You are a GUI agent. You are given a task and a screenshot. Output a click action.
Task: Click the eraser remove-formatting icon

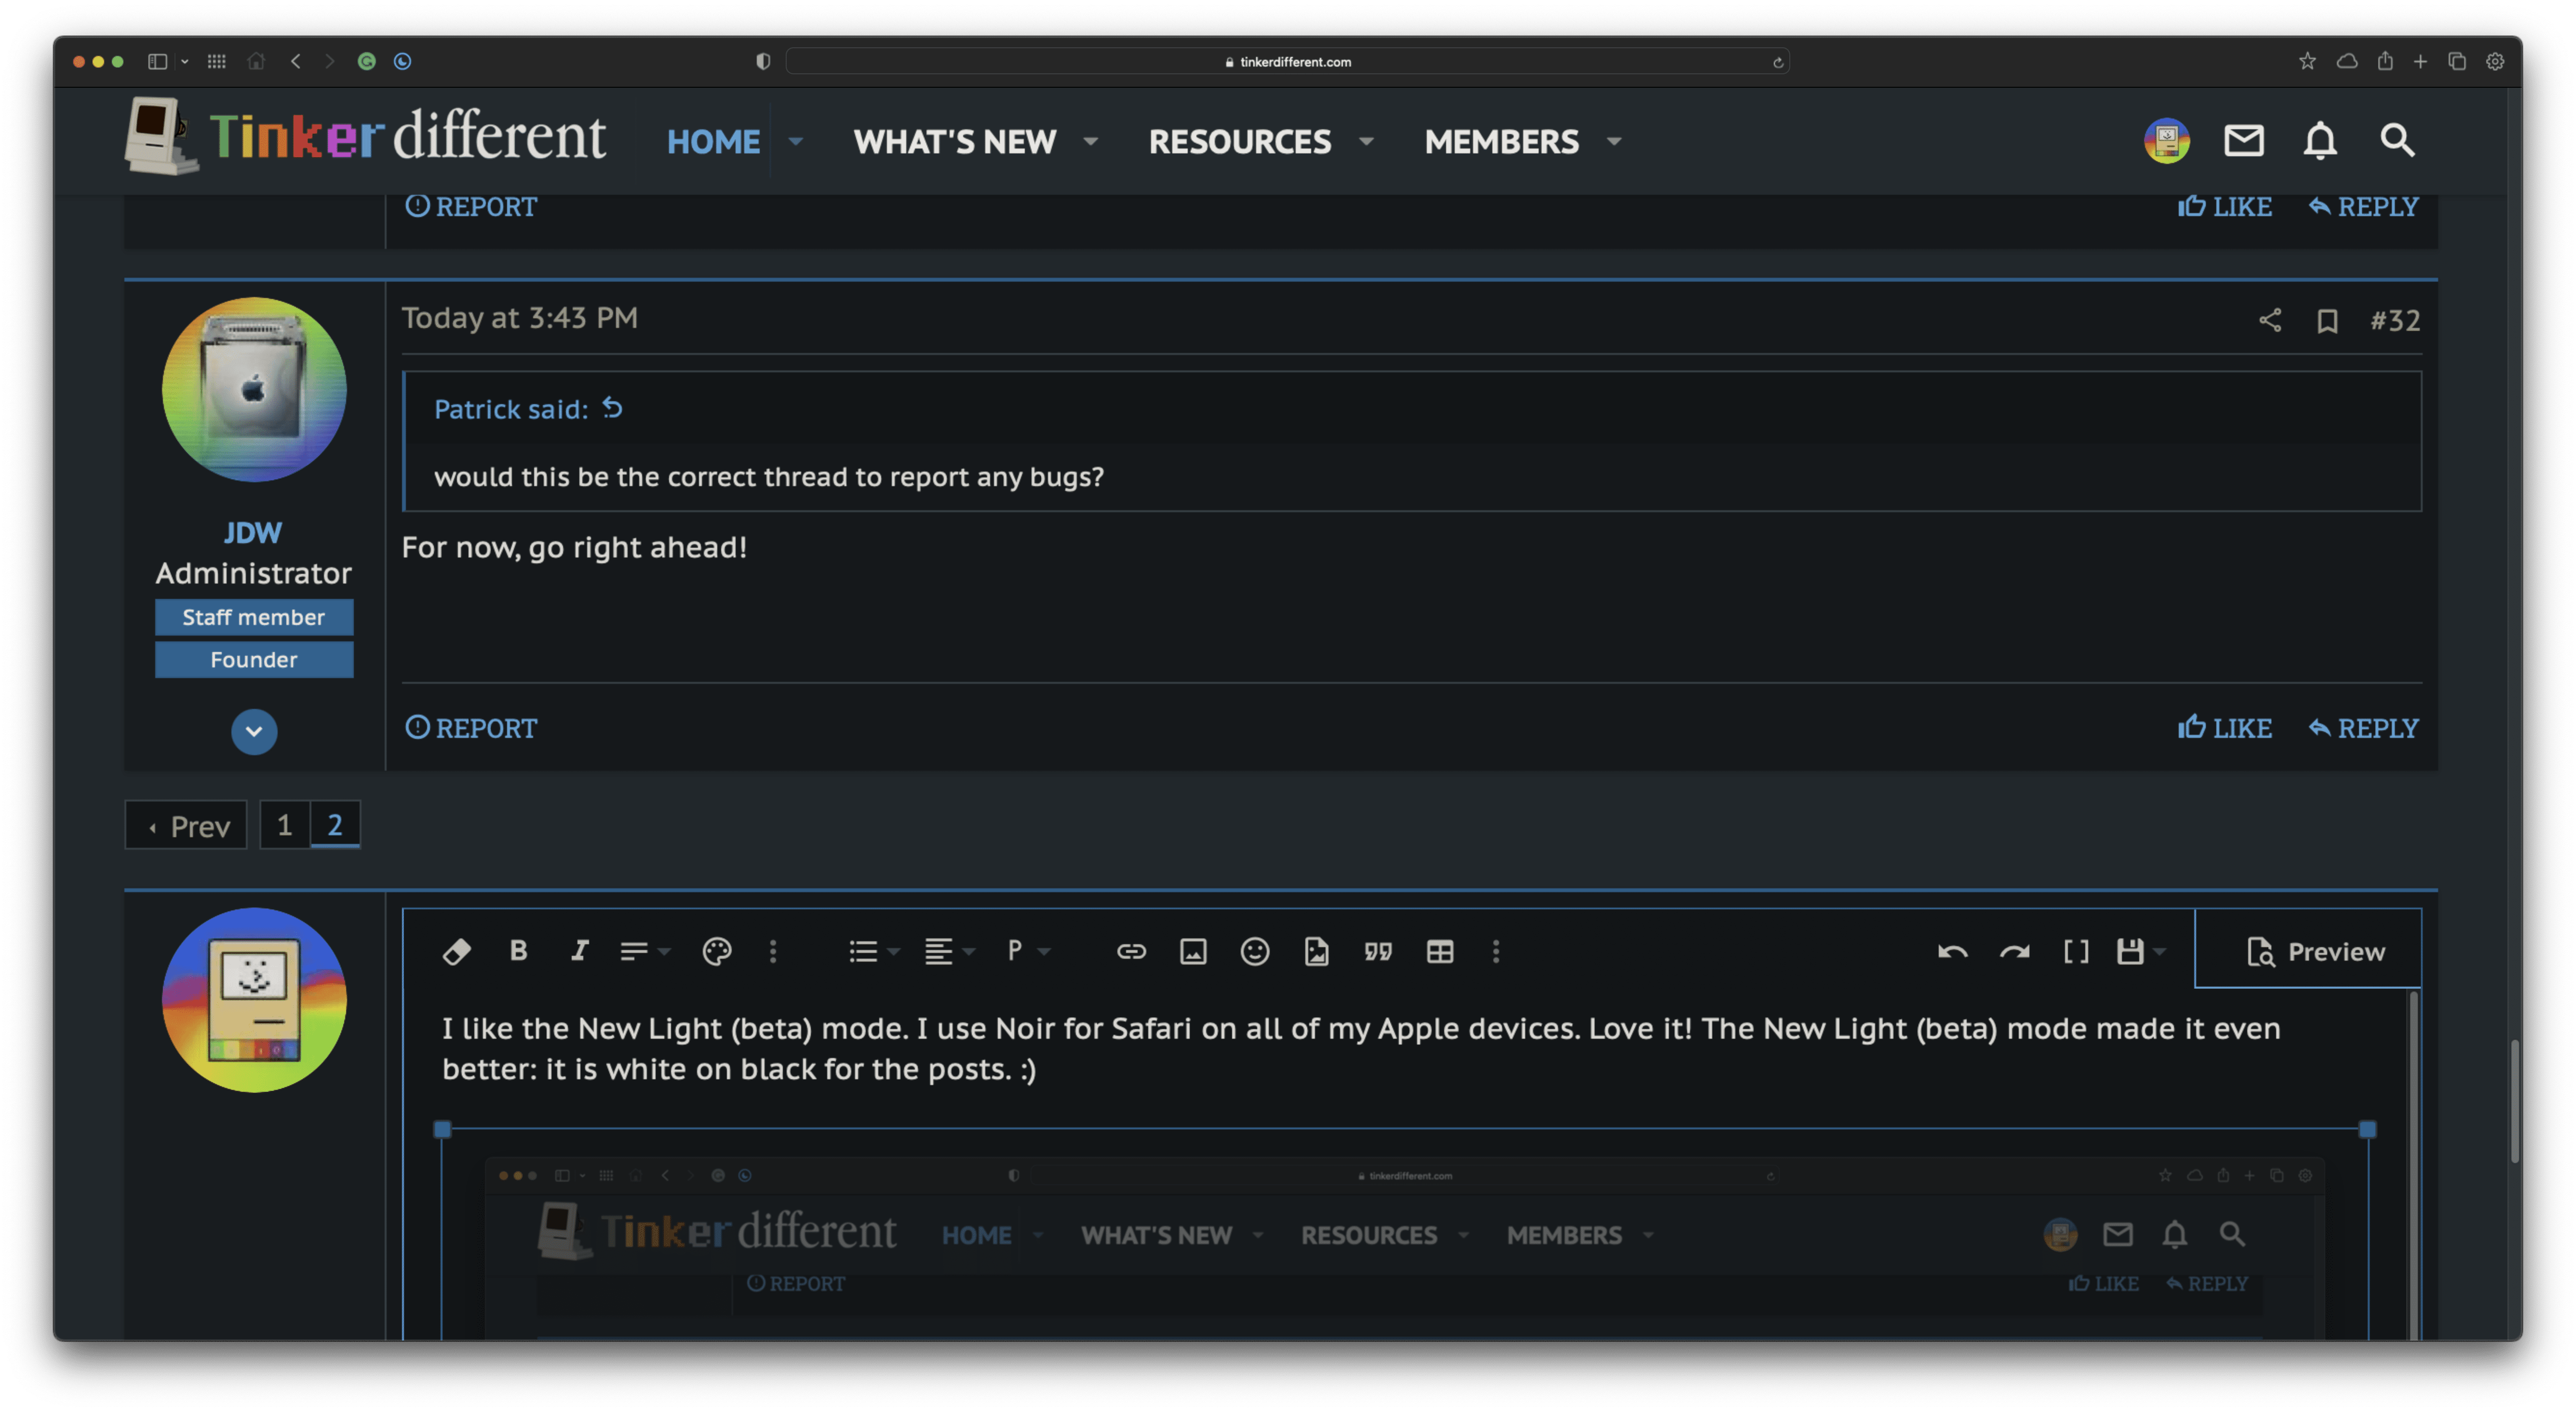[456, 950]
